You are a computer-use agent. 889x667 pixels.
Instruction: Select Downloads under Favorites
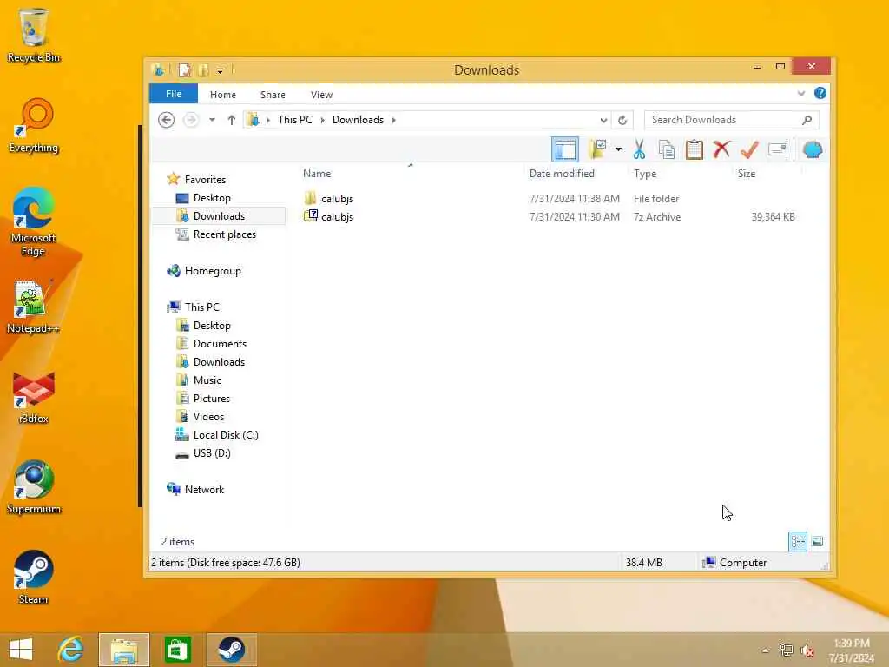coord(219,216)
